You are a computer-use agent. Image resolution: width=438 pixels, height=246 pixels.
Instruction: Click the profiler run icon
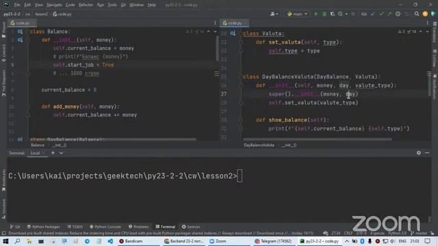[x=340, y=14]
